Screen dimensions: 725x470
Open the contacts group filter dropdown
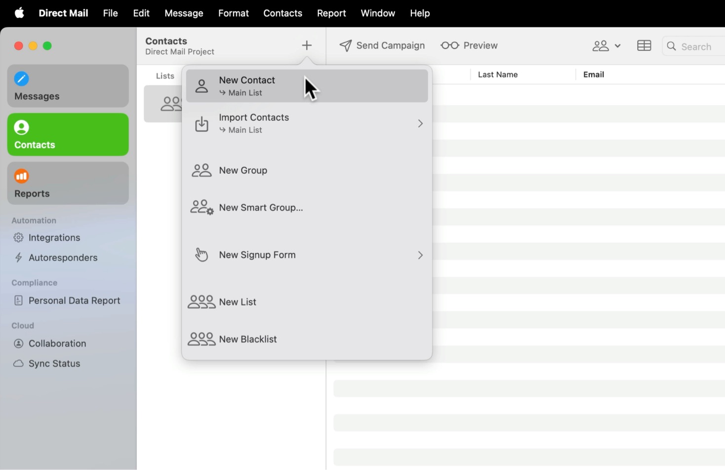coord(606,46)
